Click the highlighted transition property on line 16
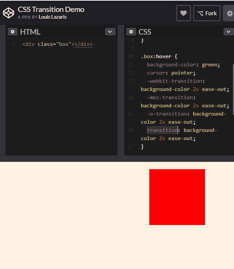234x269 pixels. [x=162, y=130]
